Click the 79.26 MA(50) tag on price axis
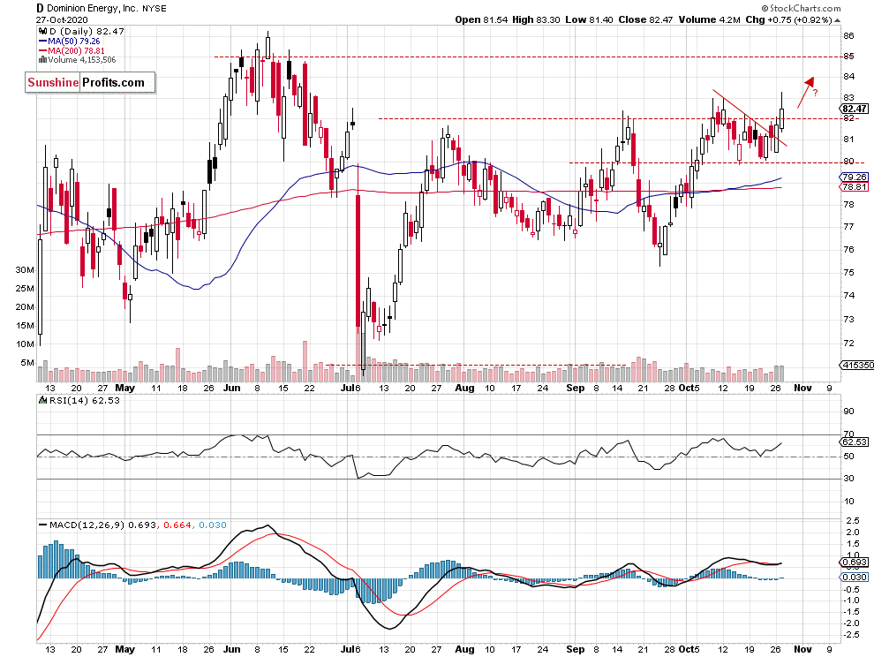 [854, 177]
